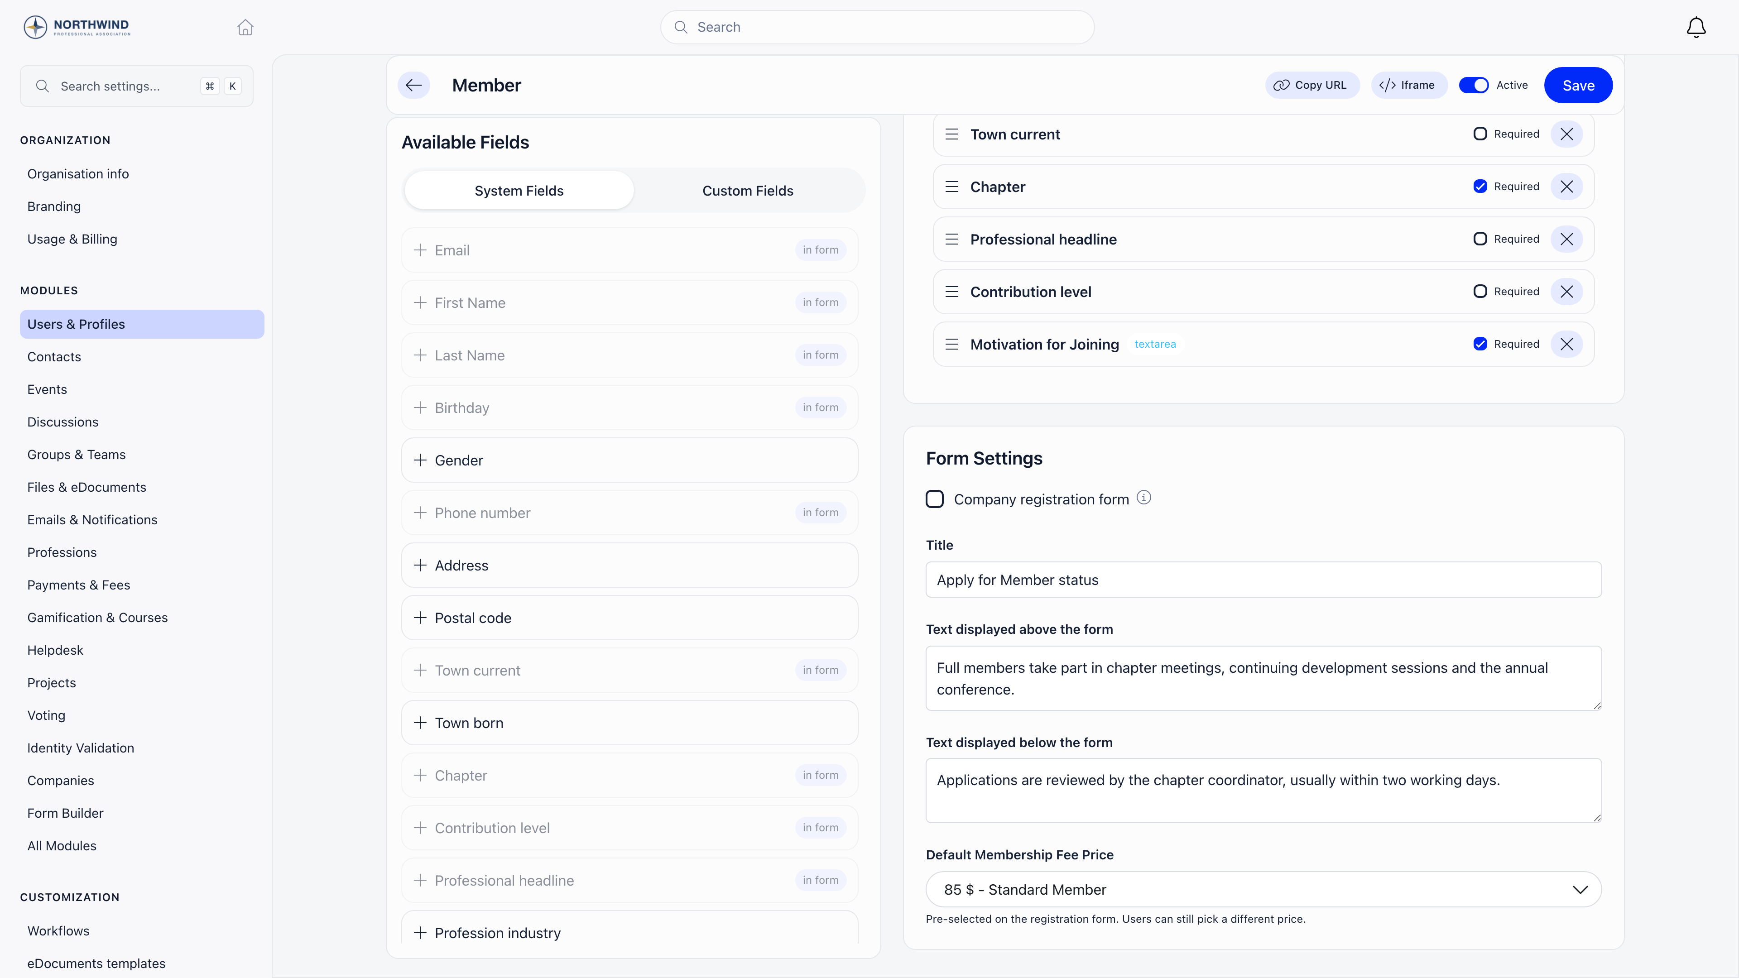Open the home icon in the header

pos(245,27)
